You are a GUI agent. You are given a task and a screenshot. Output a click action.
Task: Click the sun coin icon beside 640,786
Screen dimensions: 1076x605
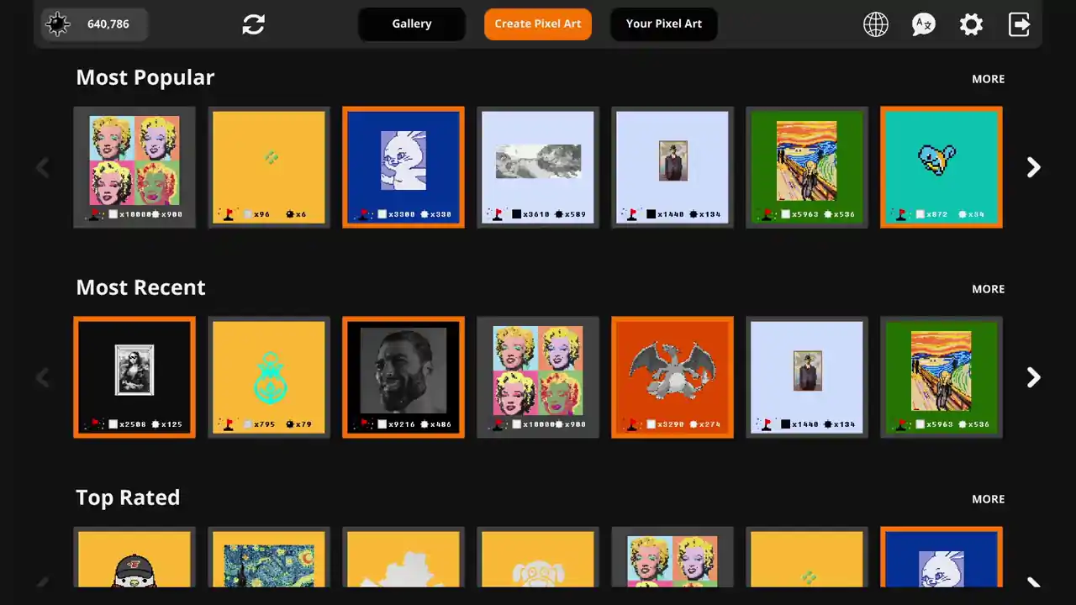58,24
